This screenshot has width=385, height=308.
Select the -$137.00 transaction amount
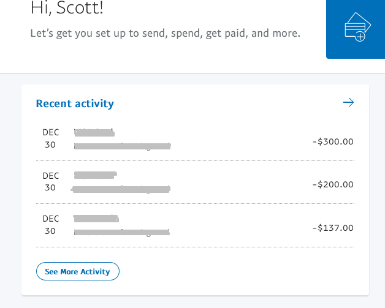333,228
